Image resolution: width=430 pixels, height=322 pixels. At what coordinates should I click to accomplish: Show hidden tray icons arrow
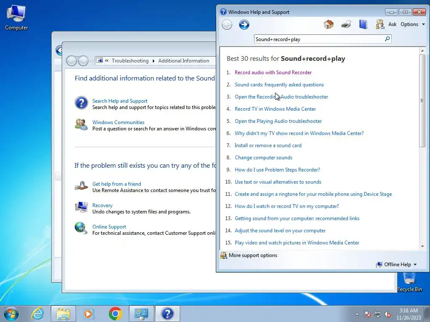[x=357, y=314]
